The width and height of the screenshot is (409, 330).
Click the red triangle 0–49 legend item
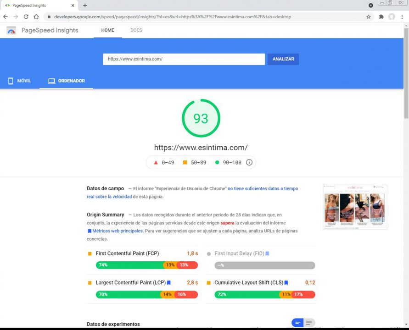point(164,162)
